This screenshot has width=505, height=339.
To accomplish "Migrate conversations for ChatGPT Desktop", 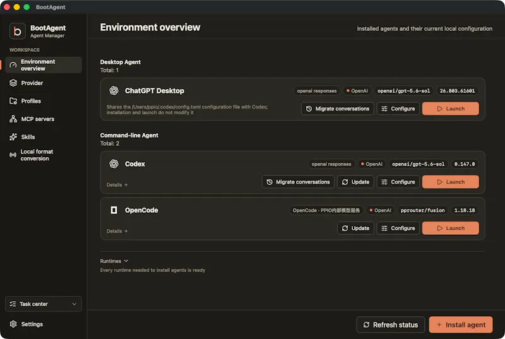I will [338, 109].
